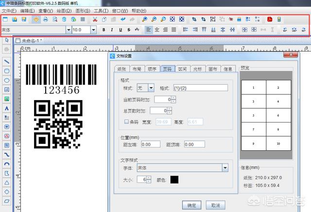Viewport: 311px width, 212px height.
Task: Click the database settings cylinder icon
Action: (x=64, y=19)
